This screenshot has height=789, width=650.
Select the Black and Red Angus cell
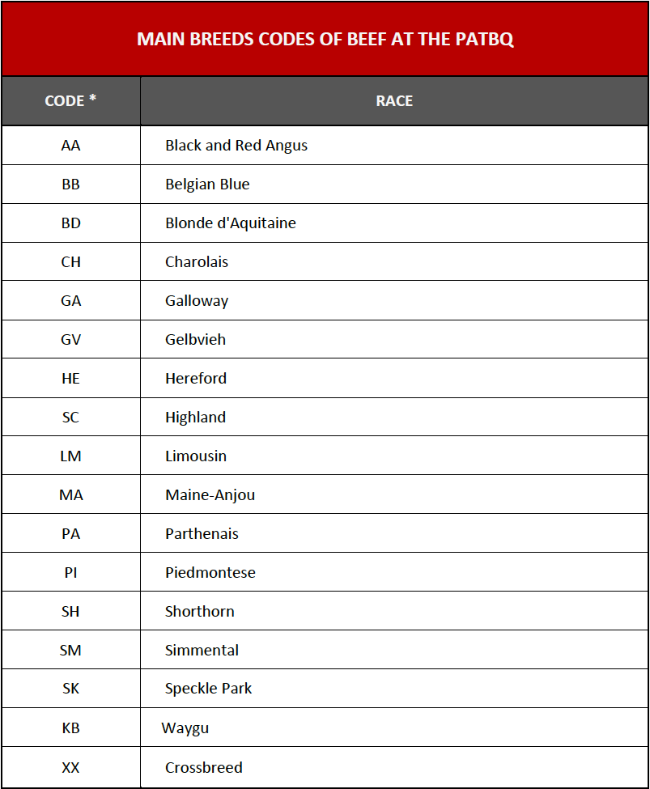coord(394,146)
